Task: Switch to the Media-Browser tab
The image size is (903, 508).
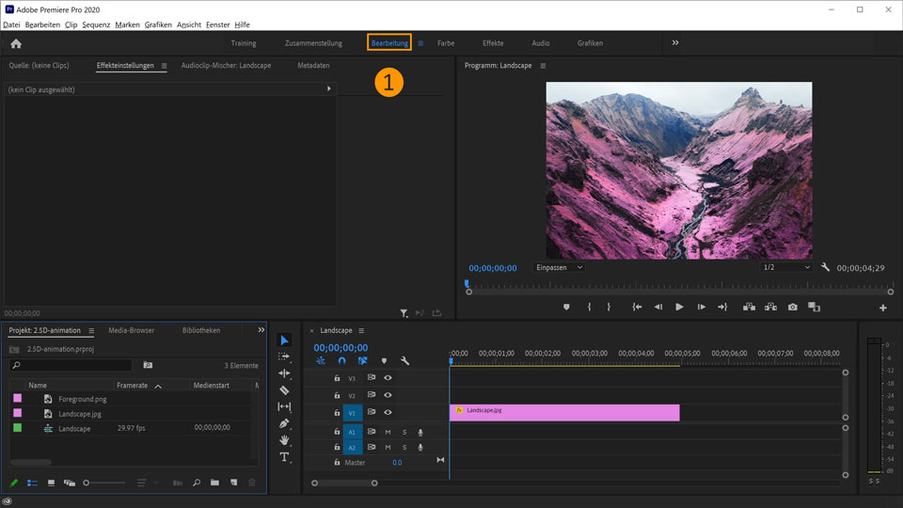Action: click(x=132, y=331)
